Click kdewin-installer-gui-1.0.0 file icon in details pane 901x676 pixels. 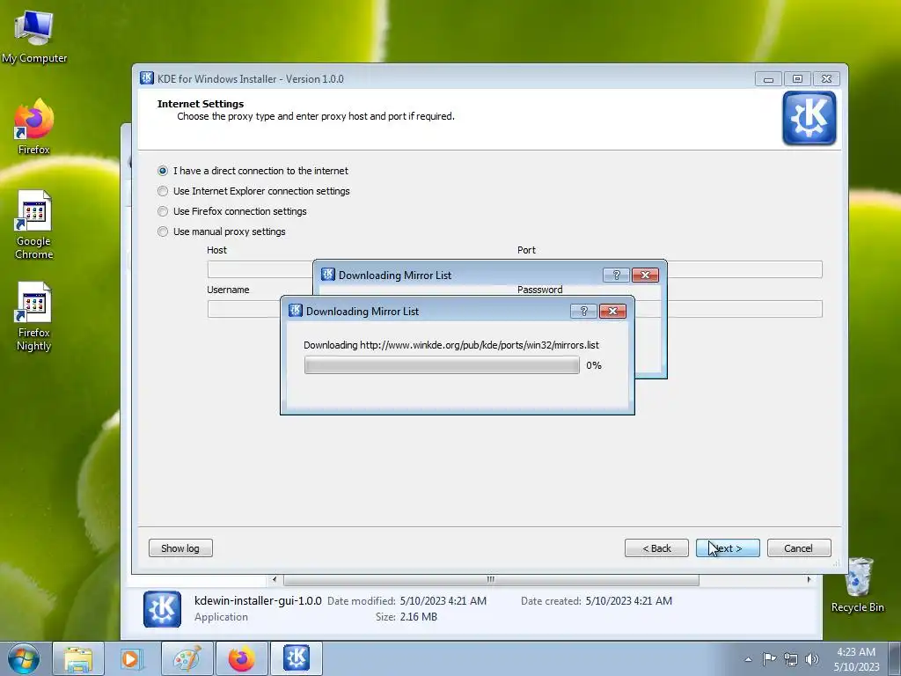point(162,609)
